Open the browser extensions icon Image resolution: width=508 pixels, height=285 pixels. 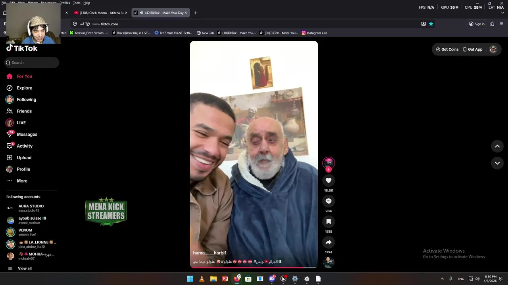[492, 24]
